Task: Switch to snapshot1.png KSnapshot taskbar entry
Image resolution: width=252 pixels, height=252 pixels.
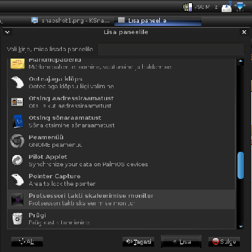Action: [71, 21]
